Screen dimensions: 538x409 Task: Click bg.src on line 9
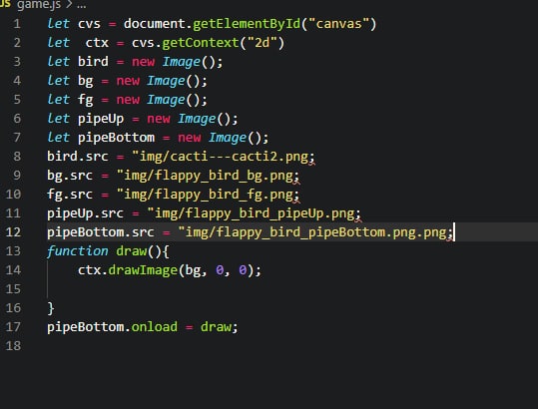pos(70,176)
